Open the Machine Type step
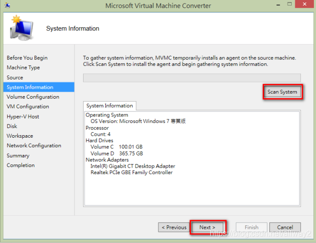316x243 pixels. point(23,67)
